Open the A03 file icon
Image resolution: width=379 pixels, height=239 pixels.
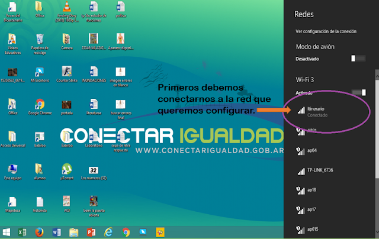click(x=67, y=204)
